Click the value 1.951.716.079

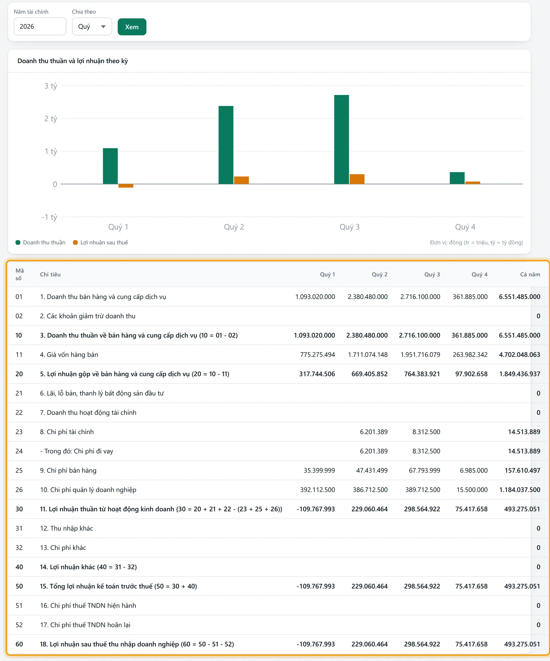[x=420, y=354]
